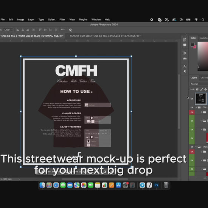Click the pink background color swatch
The height and width of the screenshot is (208, 208).
(195, 47)
